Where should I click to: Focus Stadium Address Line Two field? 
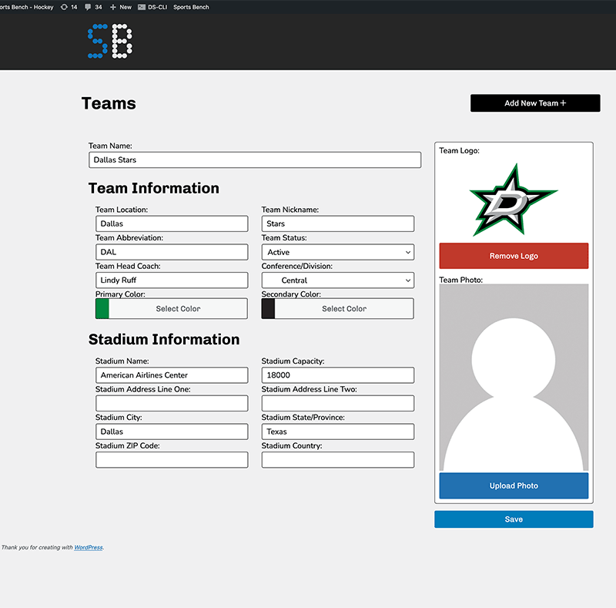(x=338, y=404)
